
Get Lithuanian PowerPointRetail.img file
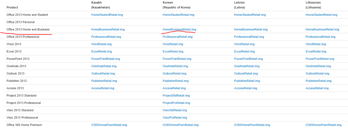[320, 59]
